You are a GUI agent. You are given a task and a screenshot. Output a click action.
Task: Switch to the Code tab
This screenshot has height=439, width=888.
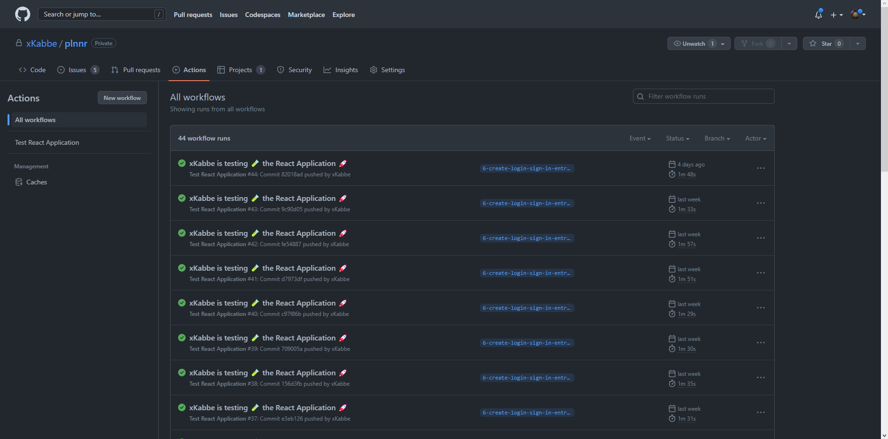[x=32, y=70]
